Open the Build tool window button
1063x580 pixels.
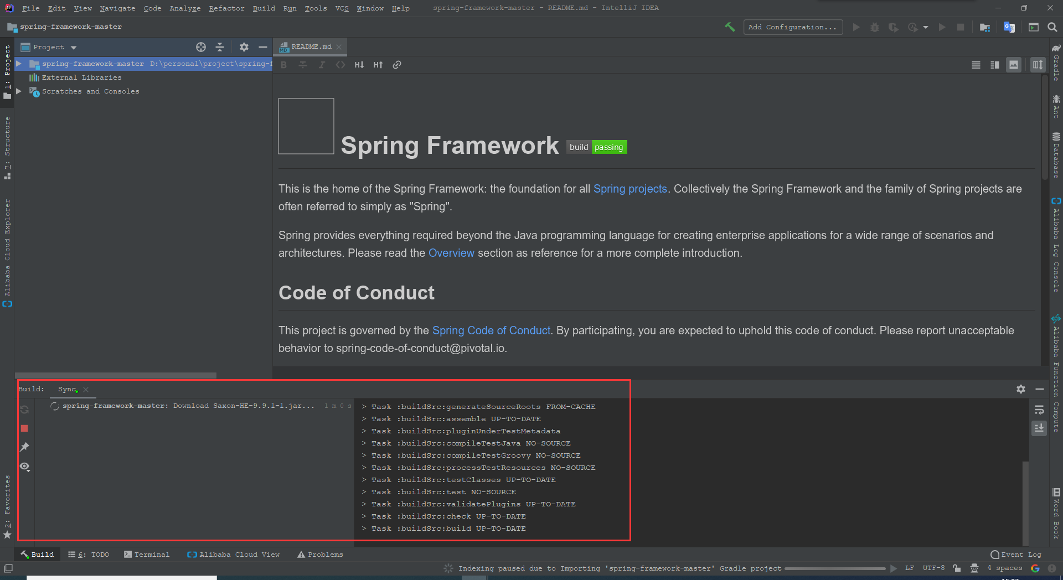[38, 555]
